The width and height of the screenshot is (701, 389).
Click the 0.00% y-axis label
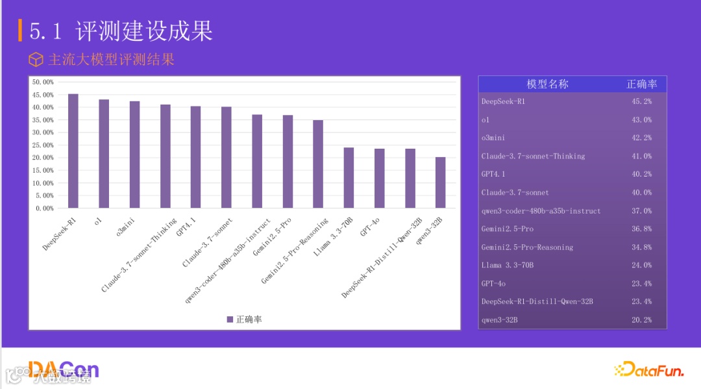[45, 208]
